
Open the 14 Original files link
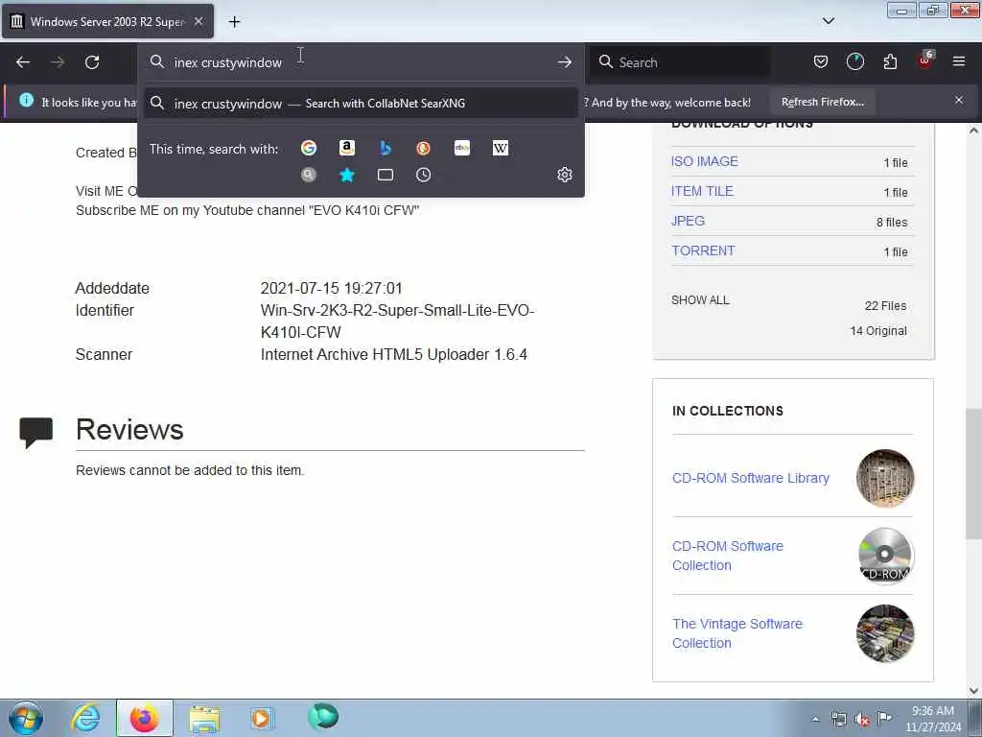pyautogui.click(x=878, y=331)
